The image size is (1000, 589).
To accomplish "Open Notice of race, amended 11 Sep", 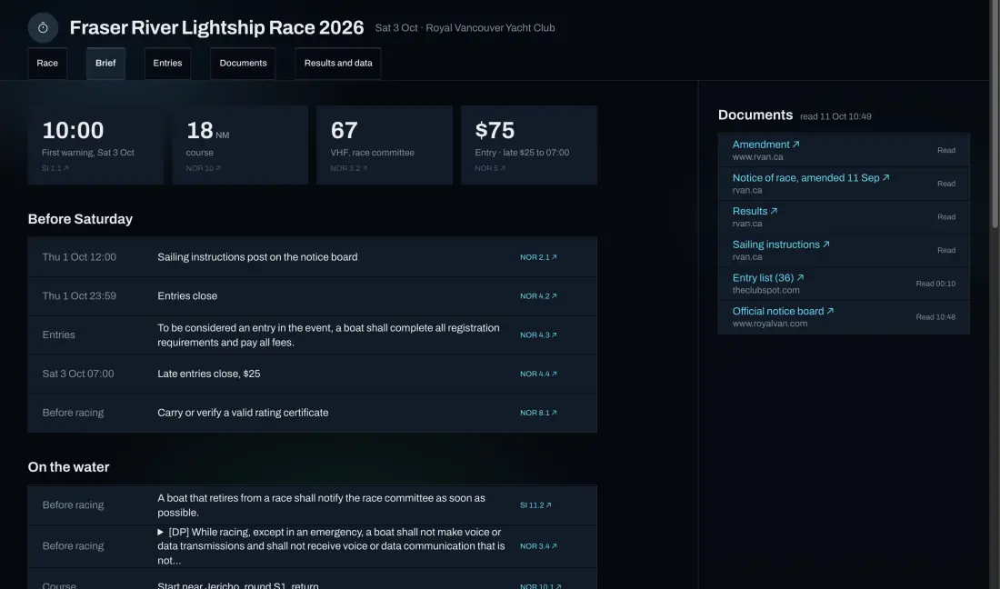I will pos(811,178).
